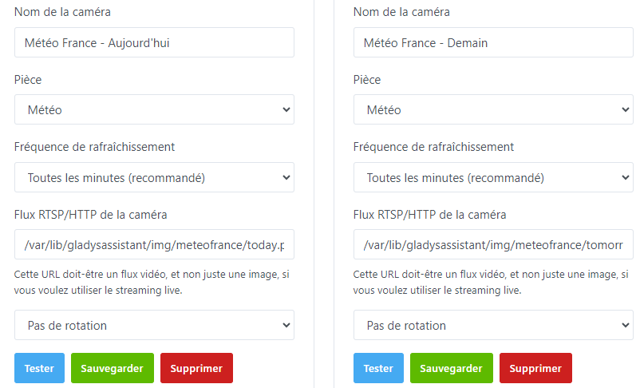Open the 'Pas de rotation' dropdown for the Demain camera
The image size is (640, 388).
coord(493,326)
